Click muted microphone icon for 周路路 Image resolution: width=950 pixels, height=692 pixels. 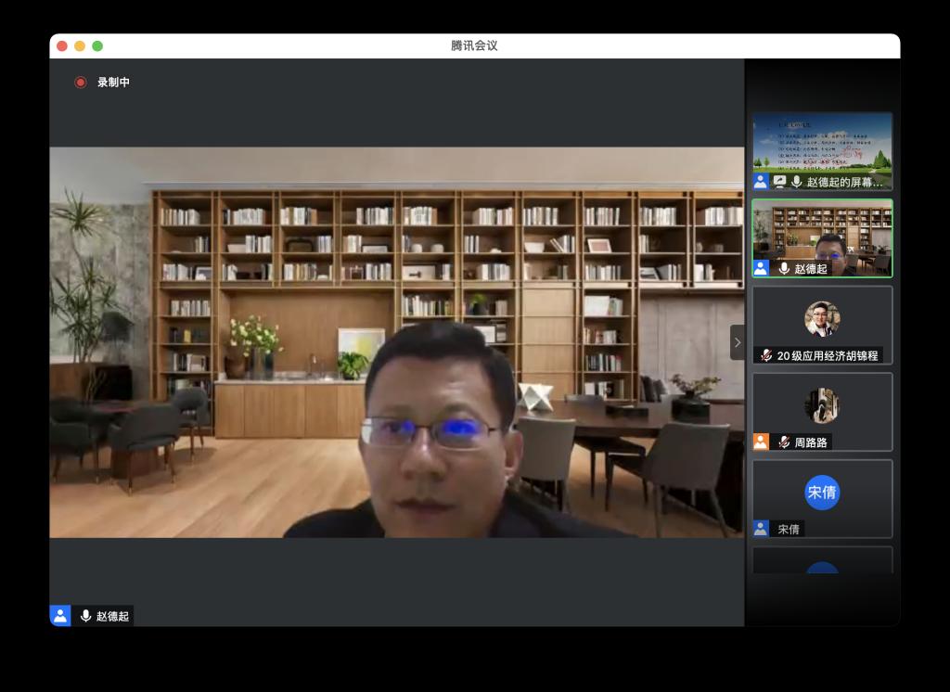click(784, 442)
